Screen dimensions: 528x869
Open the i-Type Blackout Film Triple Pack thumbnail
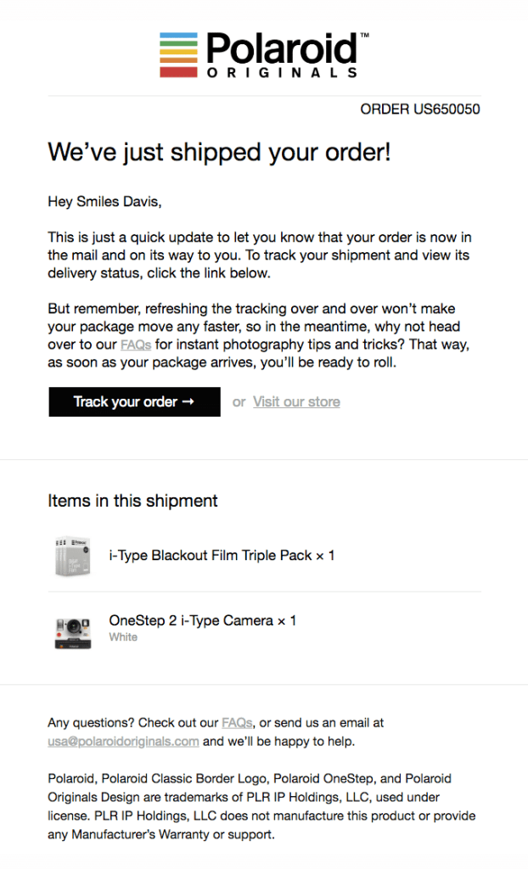coord(72,556)
